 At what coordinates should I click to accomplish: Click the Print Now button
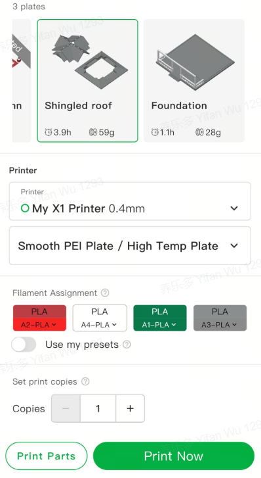[x=174, y=456]
